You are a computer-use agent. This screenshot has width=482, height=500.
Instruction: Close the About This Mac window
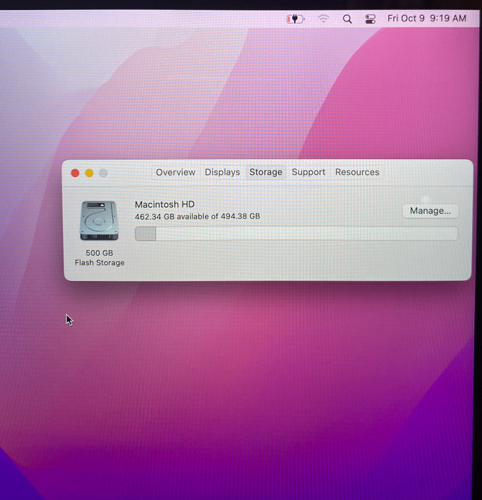[75, 173]
